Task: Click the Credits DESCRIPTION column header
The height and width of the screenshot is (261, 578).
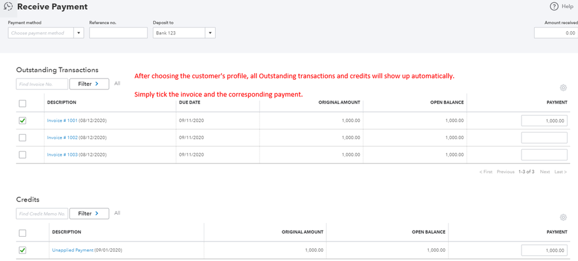Action: coord(67,232)
